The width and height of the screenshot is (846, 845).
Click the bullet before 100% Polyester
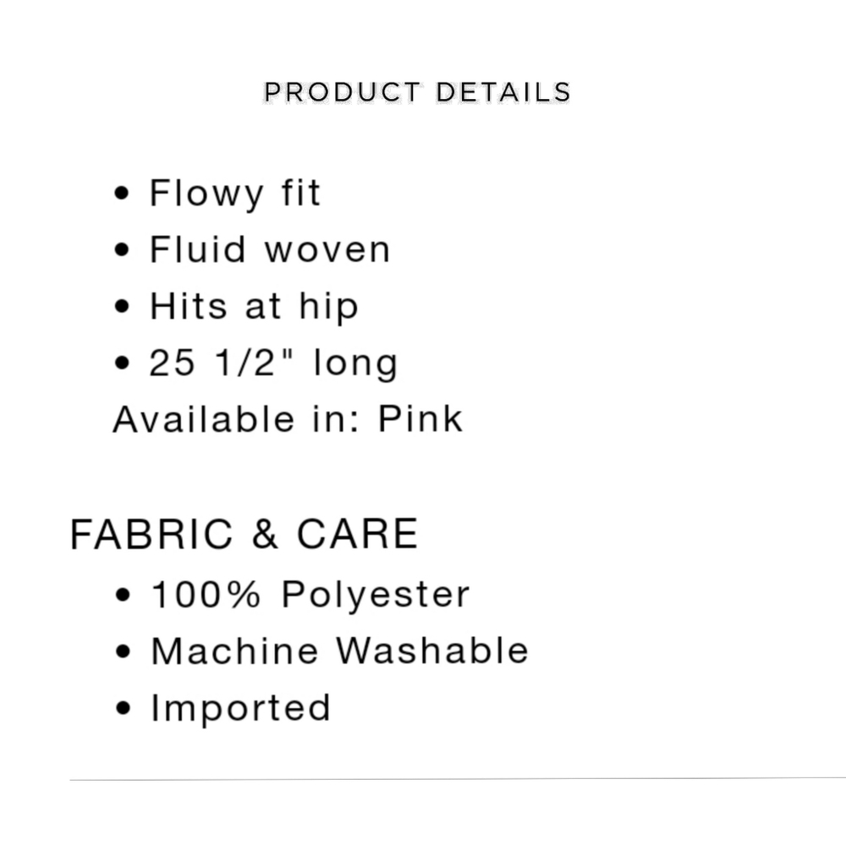point(123,595)
